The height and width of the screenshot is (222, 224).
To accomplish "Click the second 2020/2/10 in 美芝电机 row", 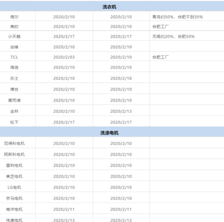I will (x=121, y=176).
